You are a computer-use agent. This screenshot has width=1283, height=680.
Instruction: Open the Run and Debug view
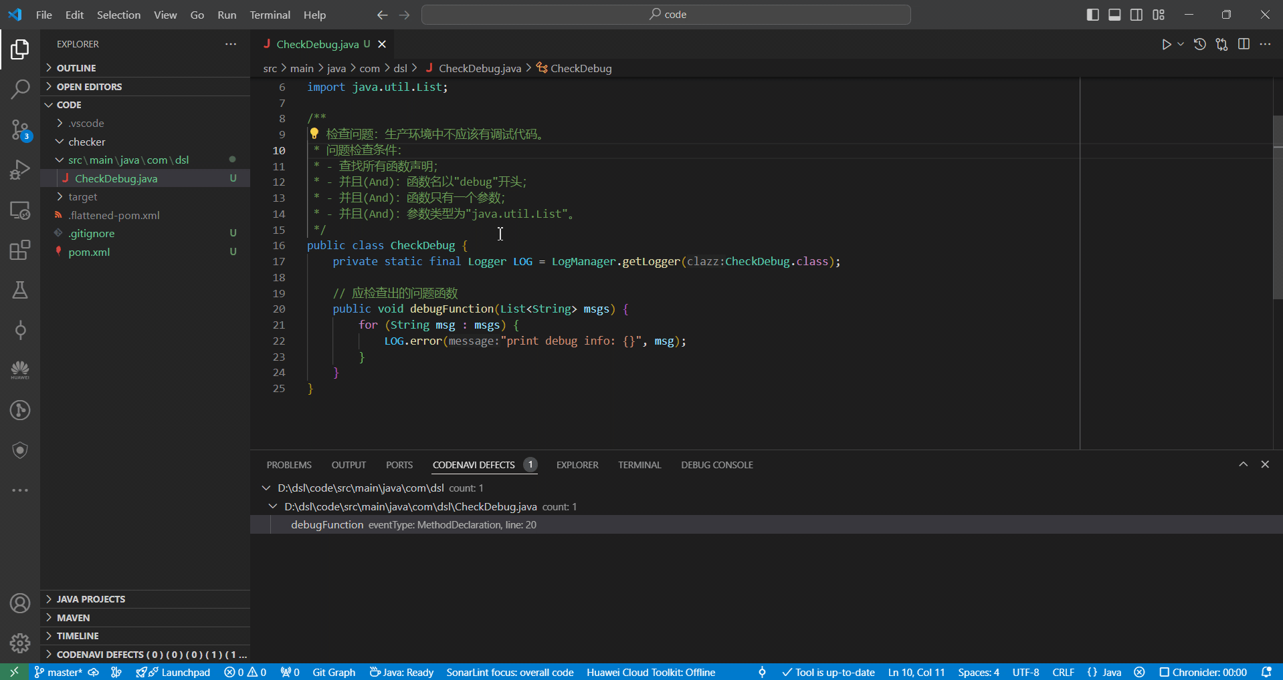20,170
